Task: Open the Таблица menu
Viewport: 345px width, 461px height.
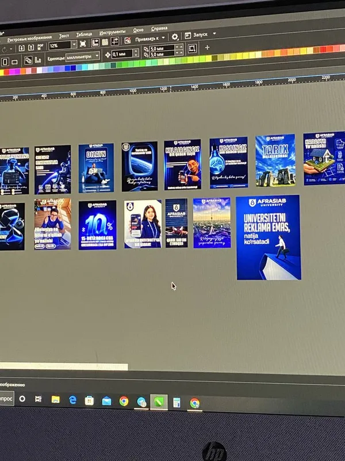Action: pyautogui.click(x=84, y=34)
